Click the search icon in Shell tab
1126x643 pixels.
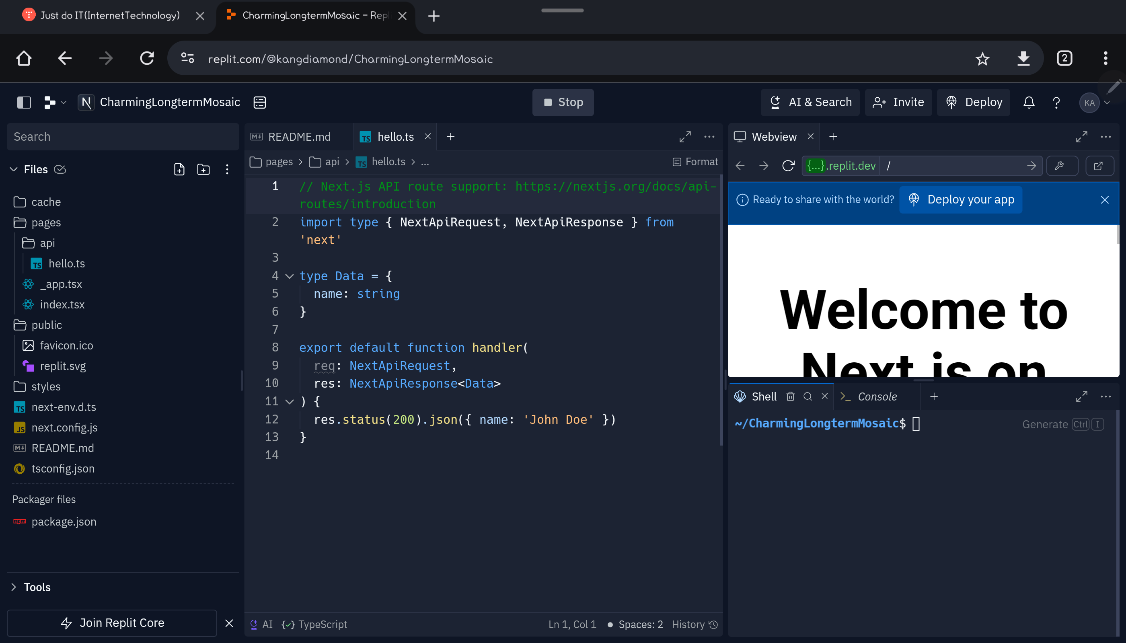[808, 396]
